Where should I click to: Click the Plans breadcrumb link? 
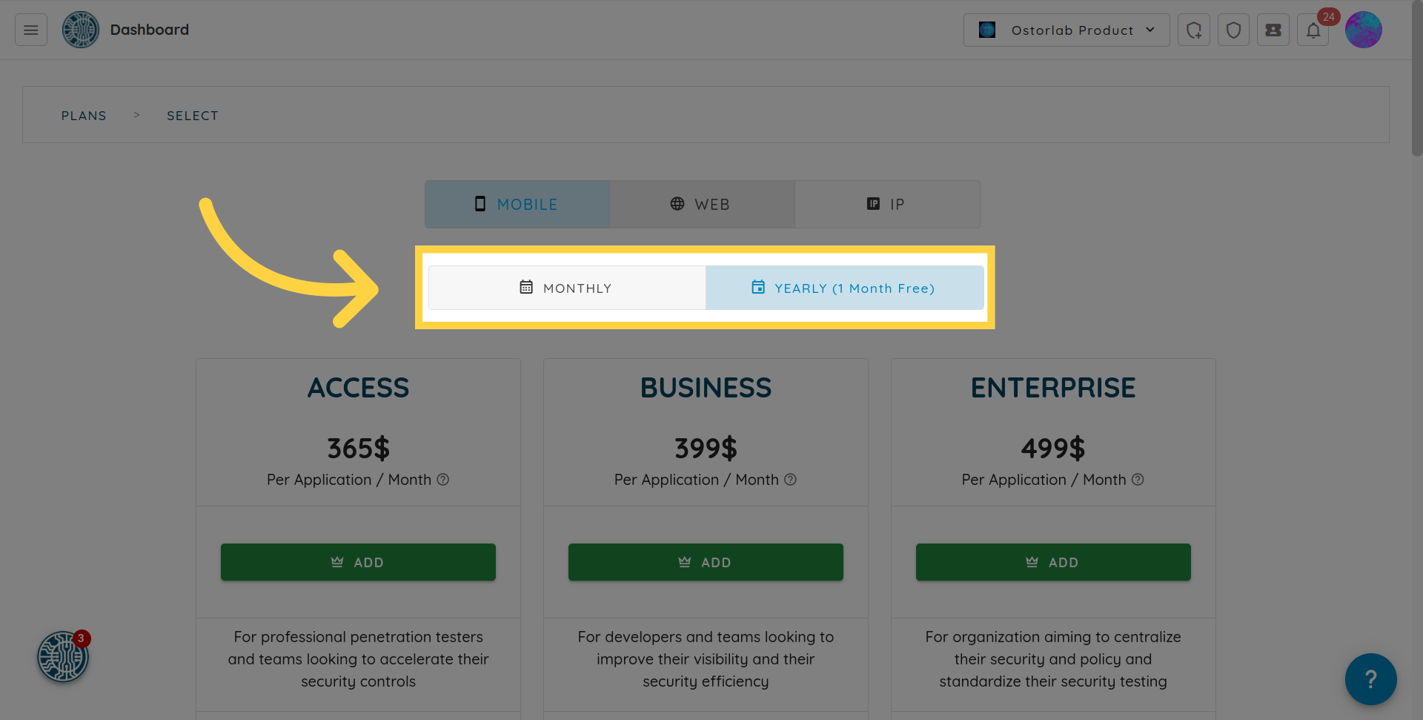pyautogui.click(x=84, y=116)
